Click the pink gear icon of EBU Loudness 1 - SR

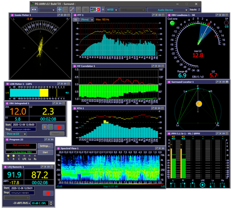pyautogui.click(x=169, y=15)
